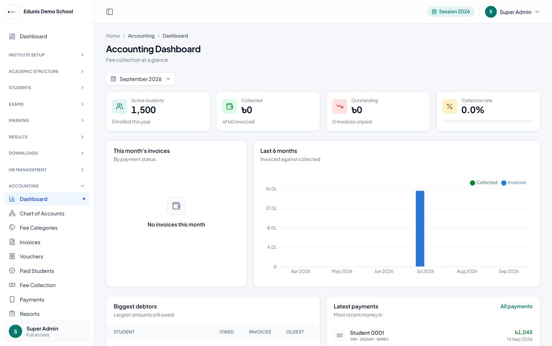Click the Collection rate progress bar
Image resolution: width=552 pixels, height=346 pixels.
pos(488,121)
